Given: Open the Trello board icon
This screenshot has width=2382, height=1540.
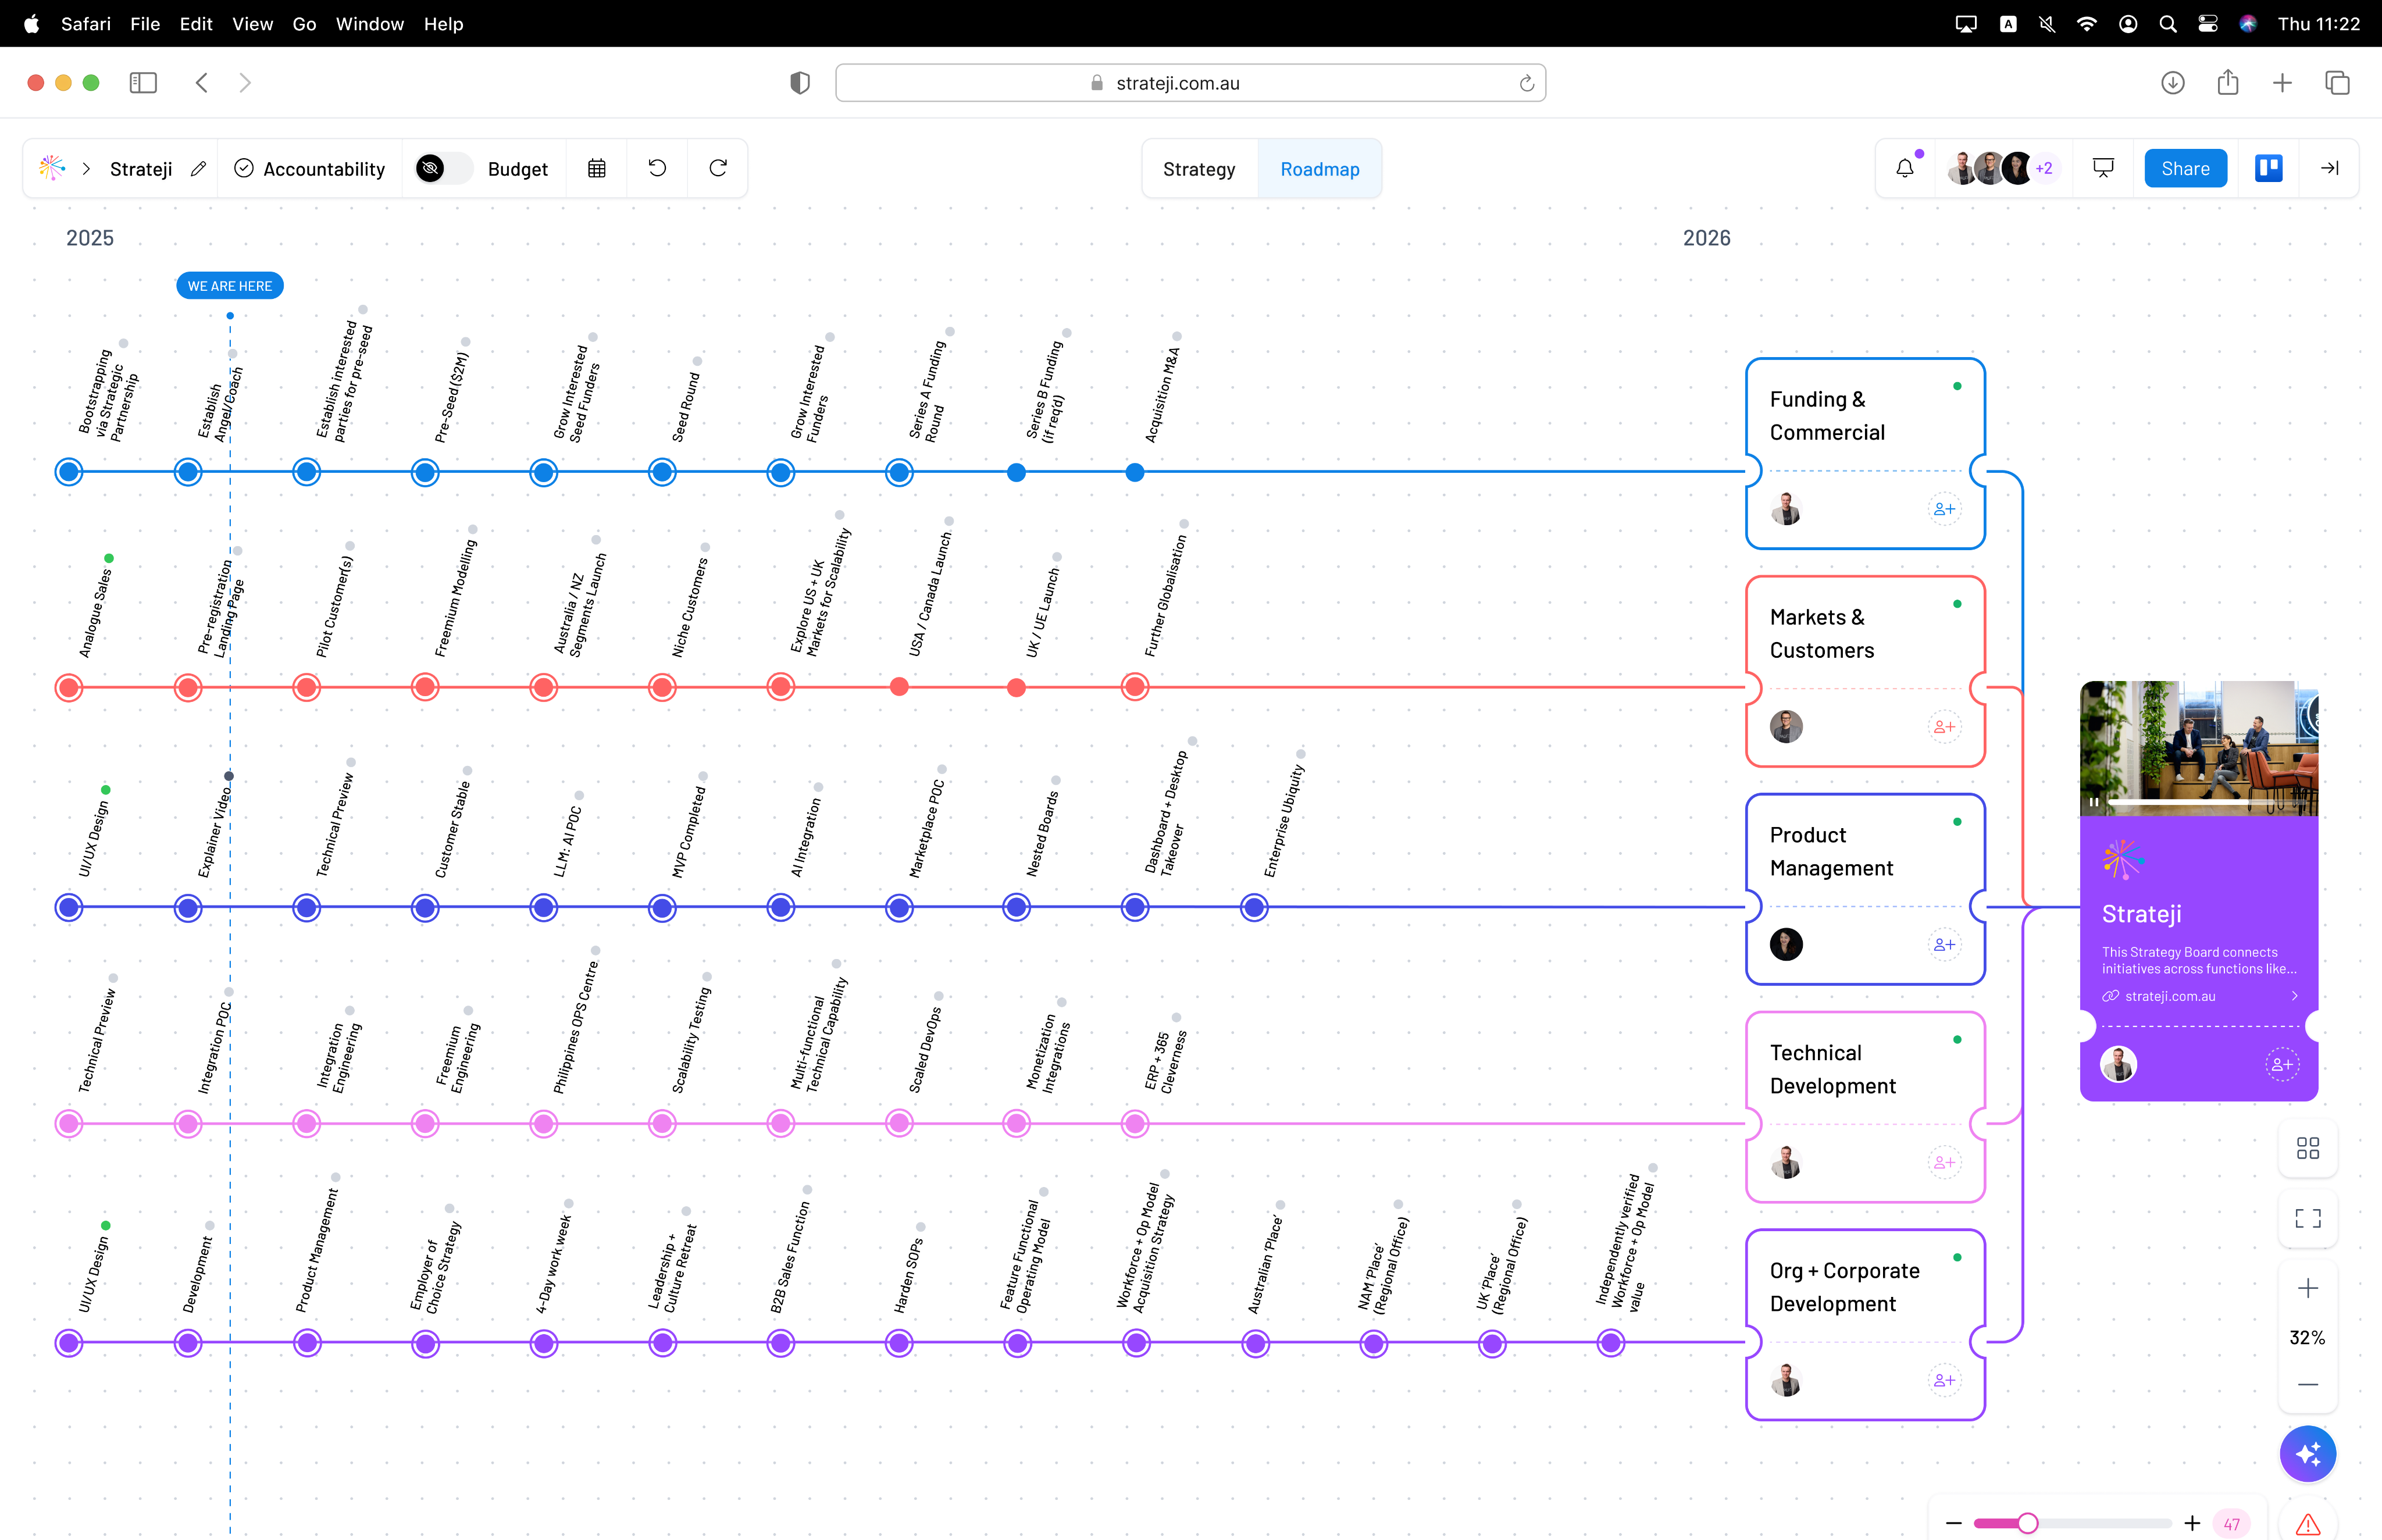Looking at the screenshot, I should tap(2268, 168).
